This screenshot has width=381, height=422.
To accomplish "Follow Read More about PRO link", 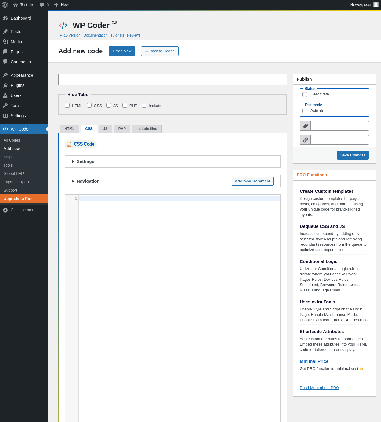I will [x=319, y=388].
